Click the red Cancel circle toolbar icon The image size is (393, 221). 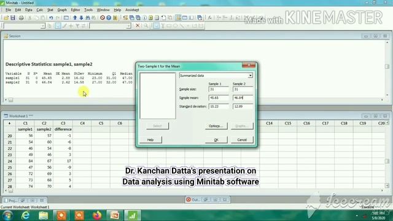coord(103,18)
